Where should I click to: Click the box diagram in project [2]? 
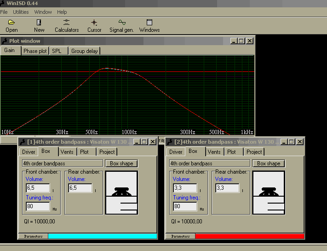269,193
